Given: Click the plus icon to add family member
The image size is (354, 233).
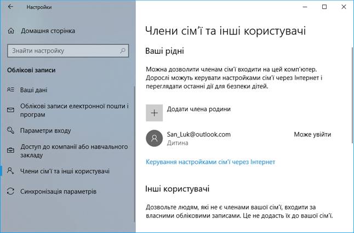Looking at the screenshot, I should 154,113.
